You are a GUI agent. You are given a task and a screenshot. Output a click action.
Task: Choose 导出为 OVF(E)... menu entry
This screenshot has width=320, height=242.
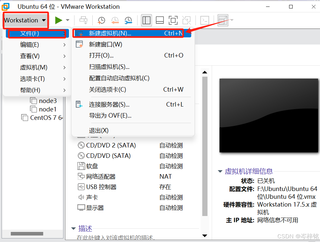click(x=132, y=116)
